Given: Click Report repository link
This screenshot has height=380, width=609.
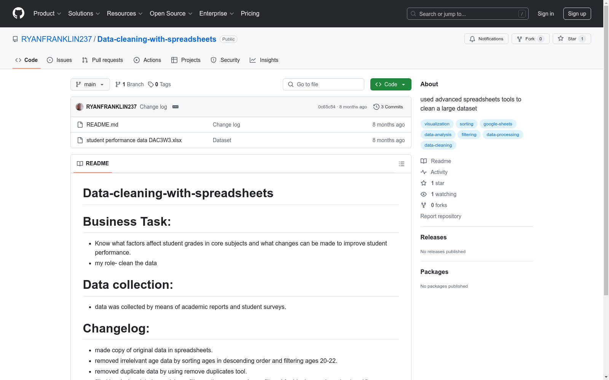Looking at the screenshot, I should tap(441, 216).
